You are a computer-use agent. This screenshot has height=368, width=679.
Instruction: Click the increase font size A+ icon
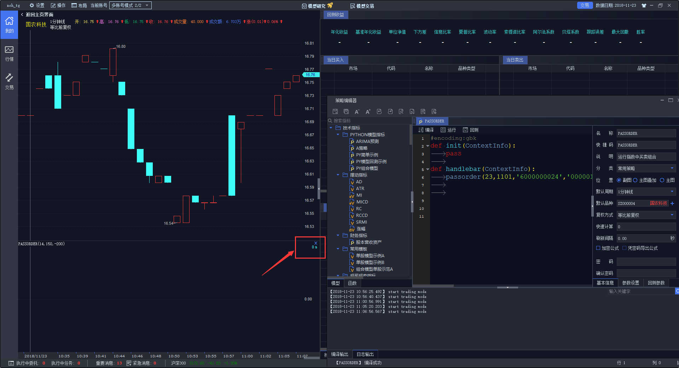point(368,111)
